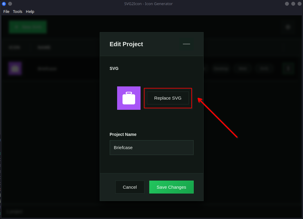Click the plus icon on the green Add New button

pos(17,27)
